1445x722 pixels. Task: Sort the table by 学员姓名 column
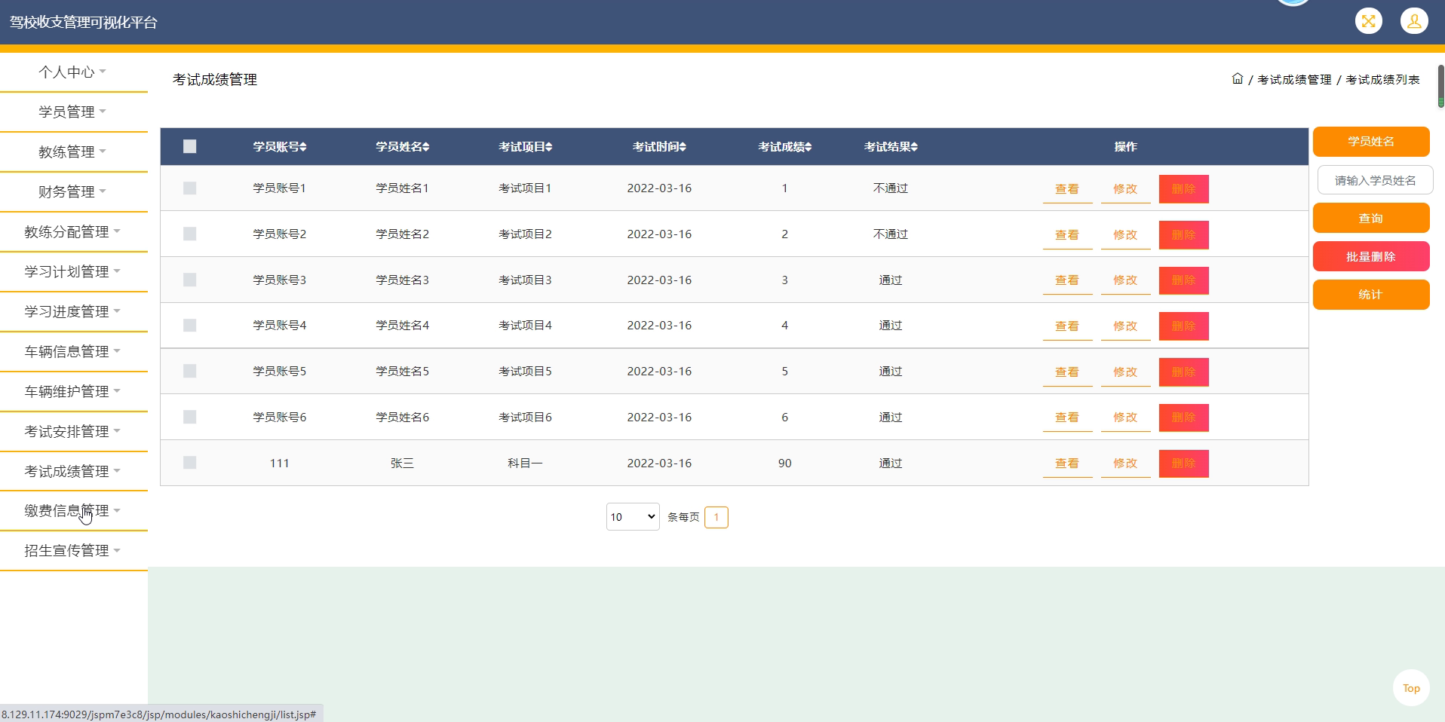tap(403, 147)
